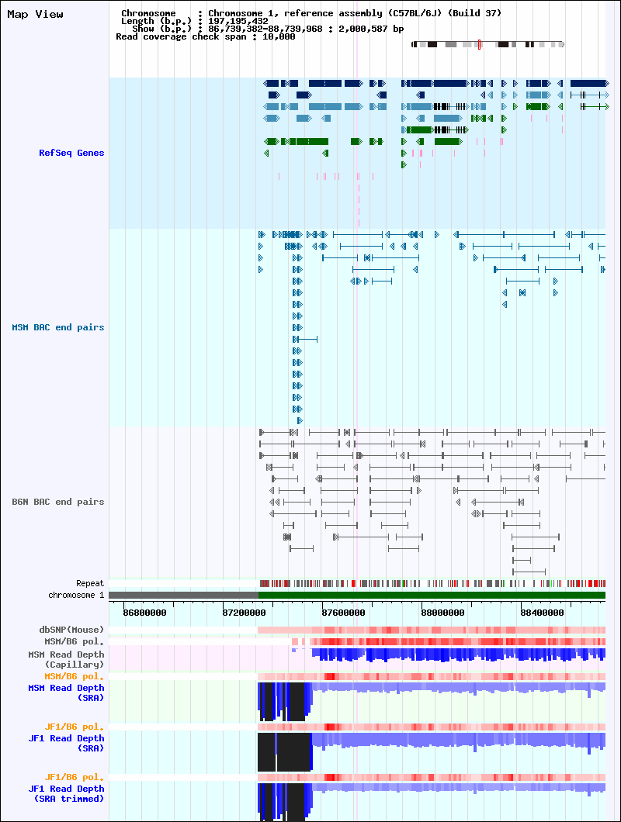Viewport: 621px width, 822px height.
Task: Click the orange MSM/B6 pol. label
Action: (x=74, y=677)
